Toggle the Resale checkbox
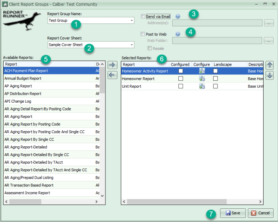The height and width of the screenshot is (222, 278). coord(150,48)
